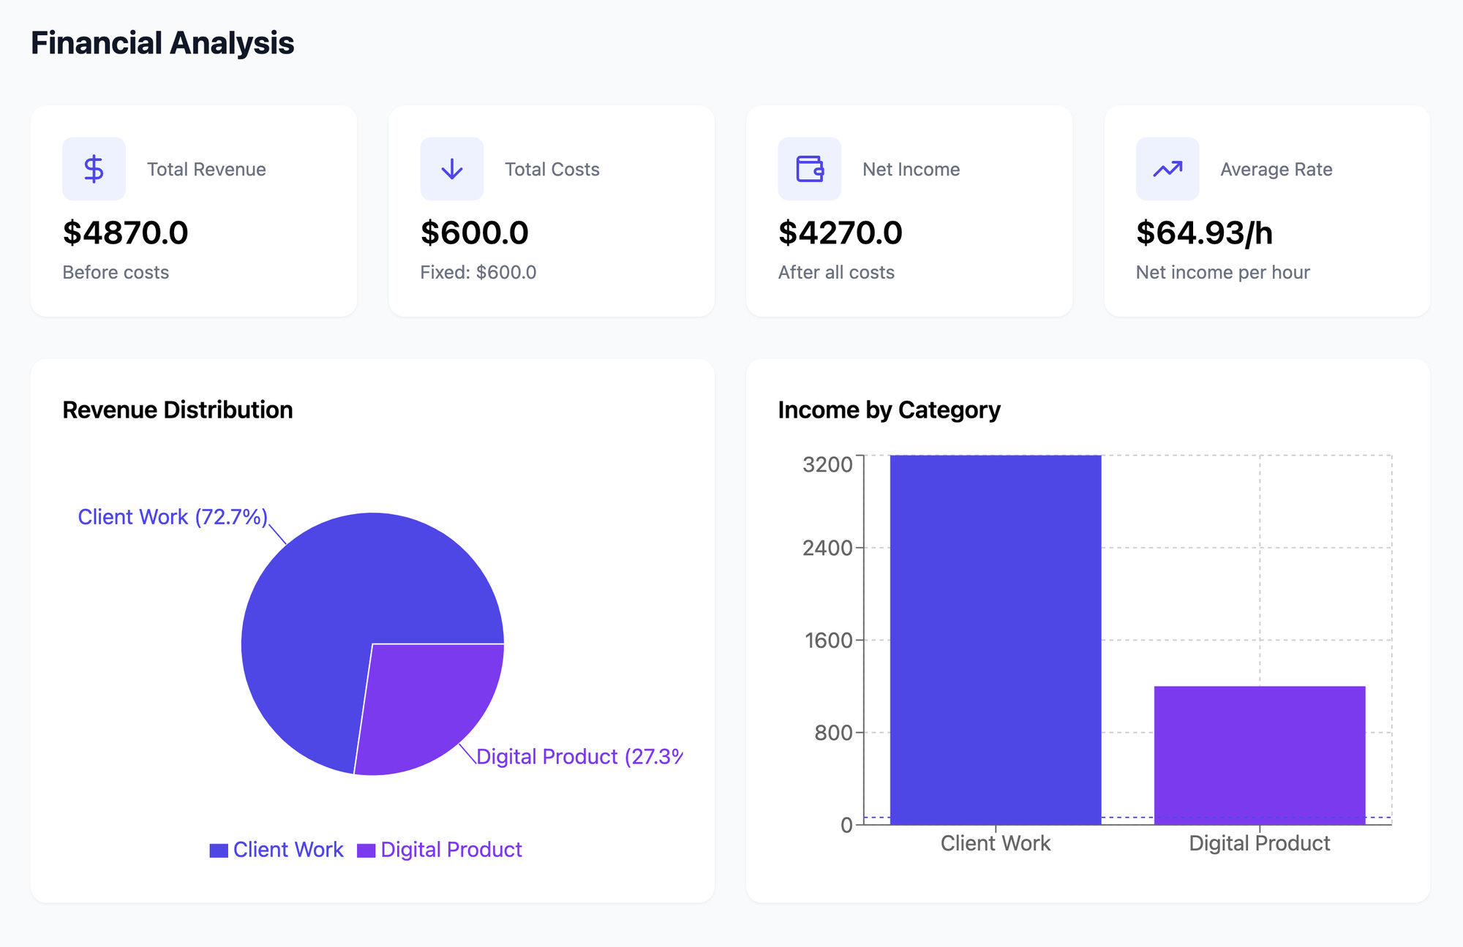Click the Client Work legend color square
This screenshot has height=947, width=1463.
click(219, 850)
